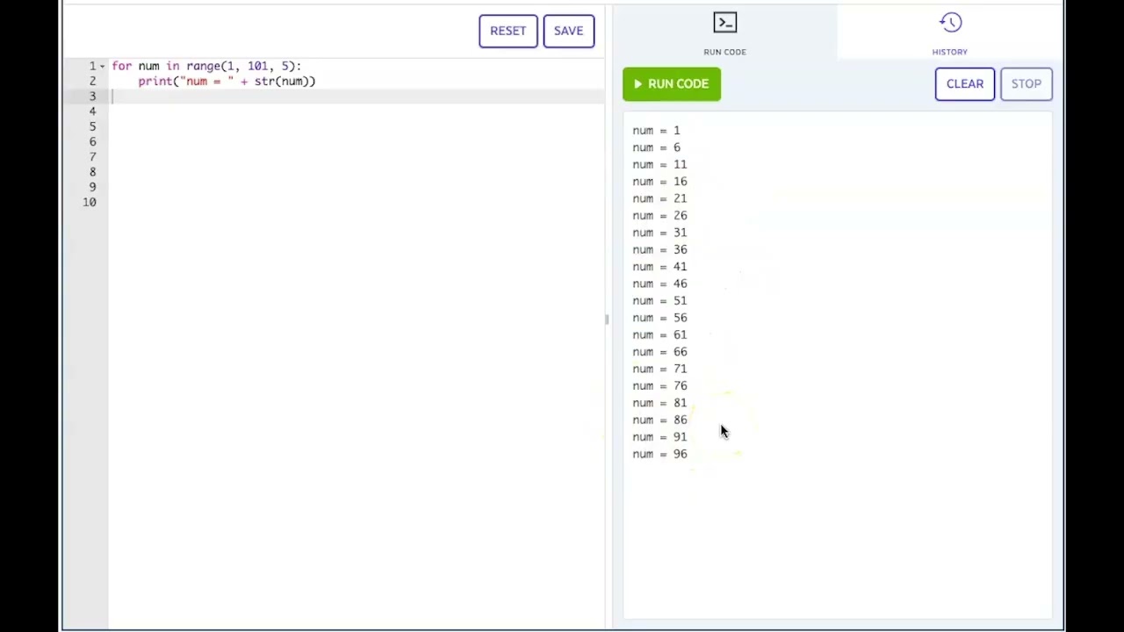The width and height of the screenshot is (1124, 632).
Task: Click output line 'num = 56'
Action: pos(659,318)
